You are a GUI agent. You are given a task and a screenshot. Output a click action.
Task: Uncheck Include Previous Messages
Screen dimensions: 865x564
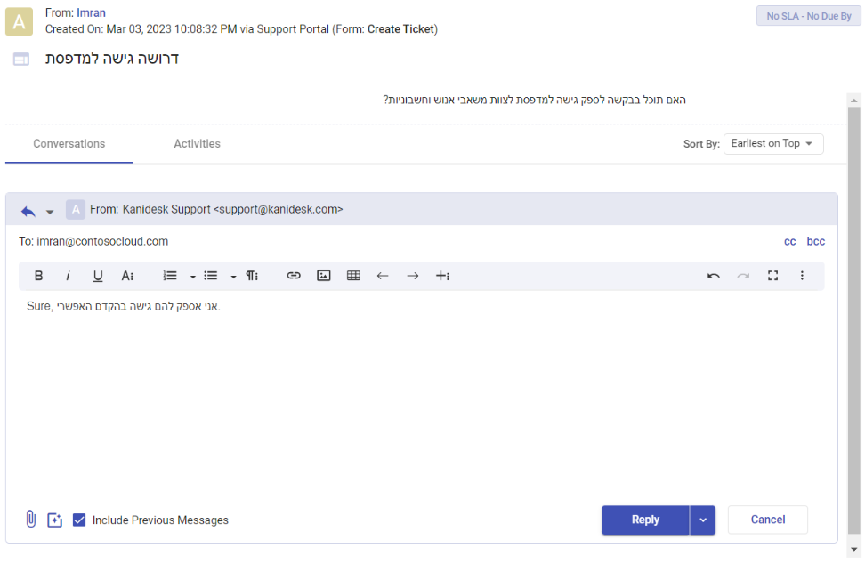[x=79, y=520]
